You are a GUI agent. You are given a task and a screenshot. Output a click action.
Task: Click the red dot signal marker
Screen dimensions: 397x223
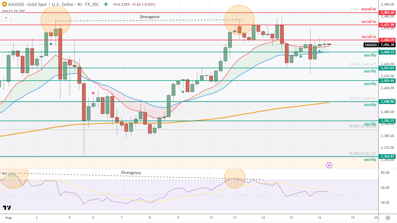pyautogui.click(x=93, y=93)
